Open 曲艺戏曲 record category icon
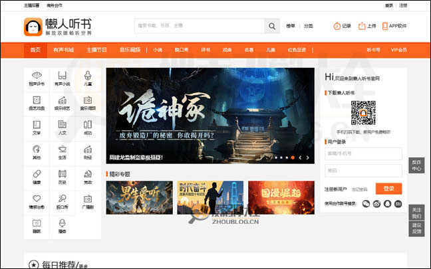Image resolution: width=431 pixels, height=269 pixels. click(37, 100)
